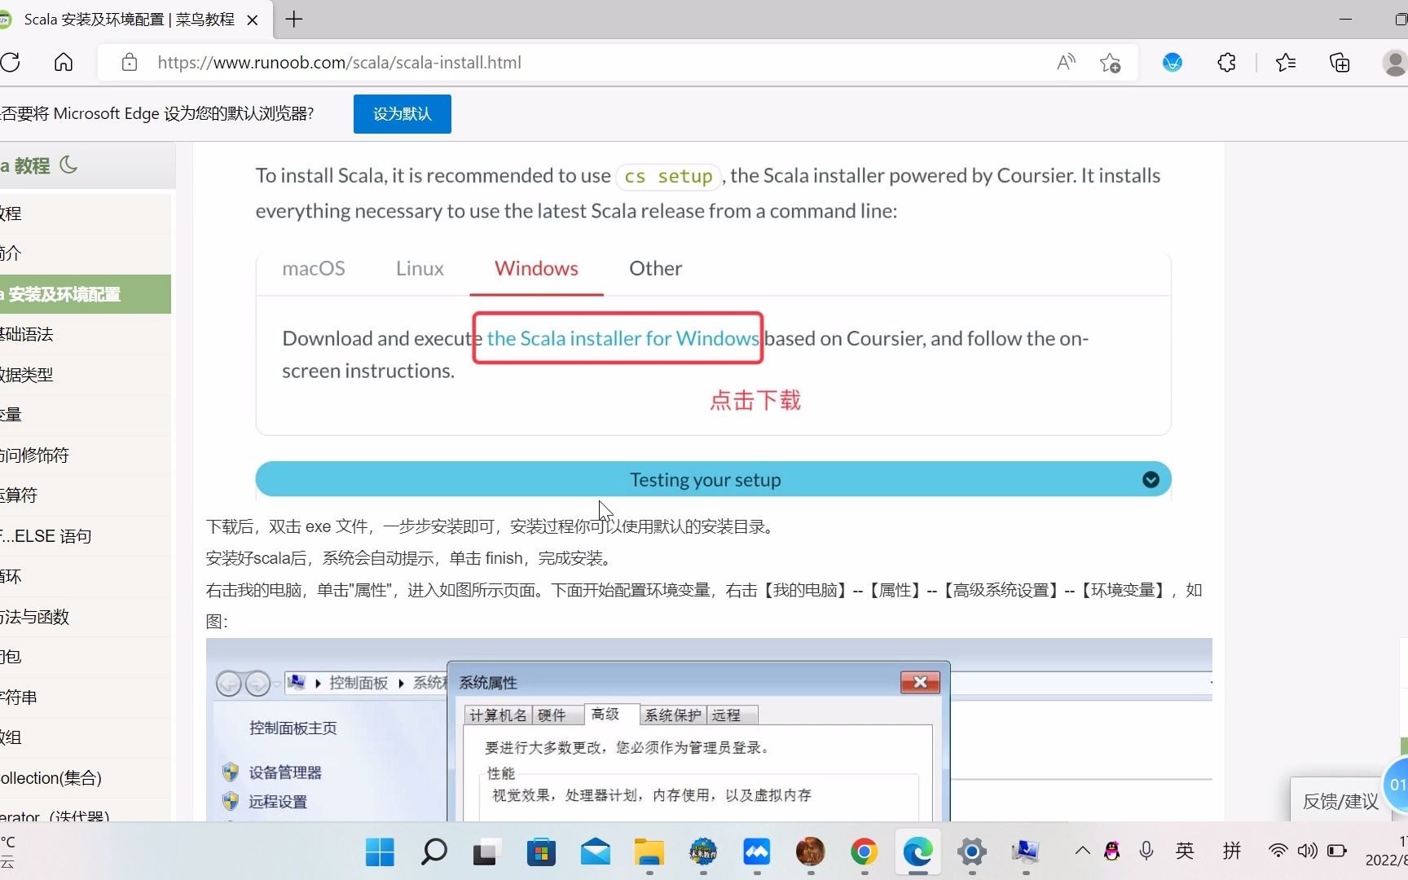Select the macOS tab

click(314, 268)
